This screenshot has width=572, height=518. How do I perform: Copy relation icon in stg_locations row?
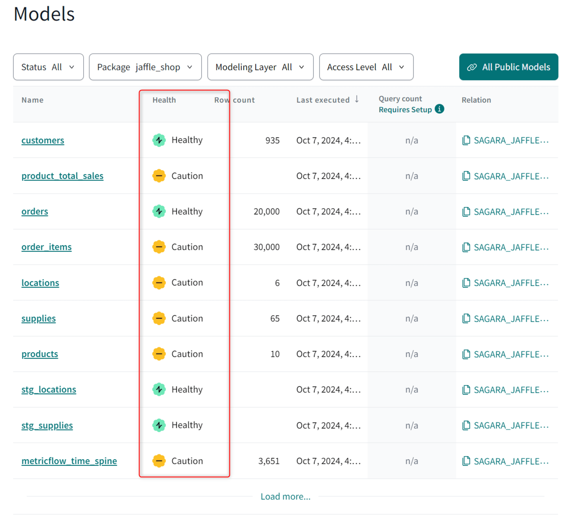click(x=466, y=390)
